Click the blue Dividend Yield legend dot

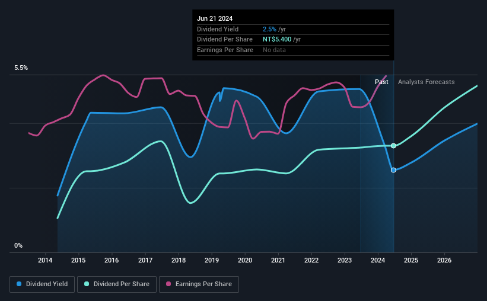click(19, 284)
